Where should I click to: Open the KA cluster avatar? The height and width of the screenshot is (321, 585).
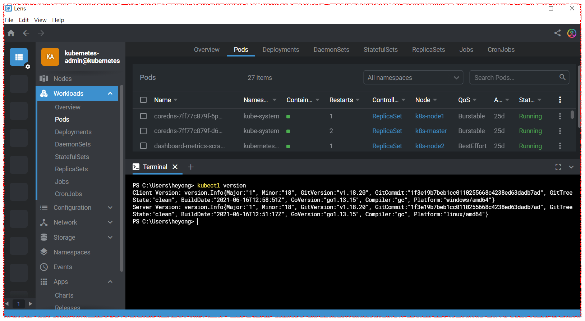coord(50,57)
